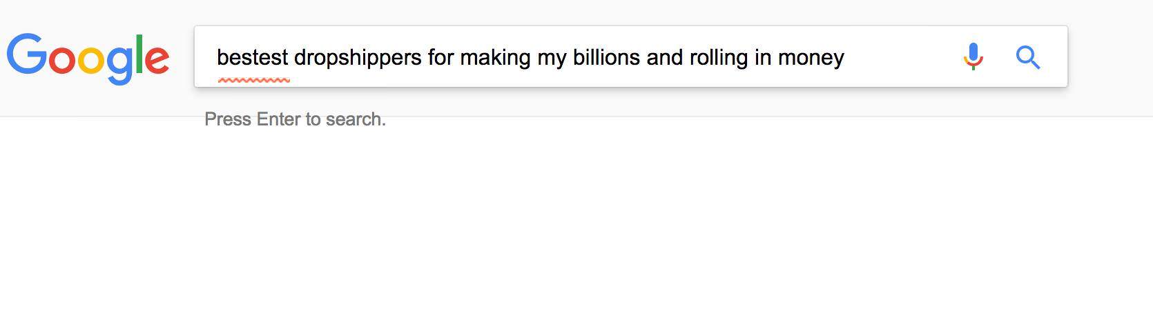Click the green letter l in logo
1153x317 pixels.
click(x=139, y=54)
